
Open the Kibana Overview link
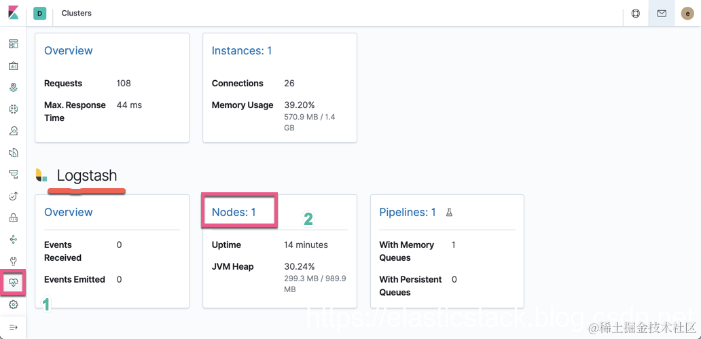[x=69, y=50]
